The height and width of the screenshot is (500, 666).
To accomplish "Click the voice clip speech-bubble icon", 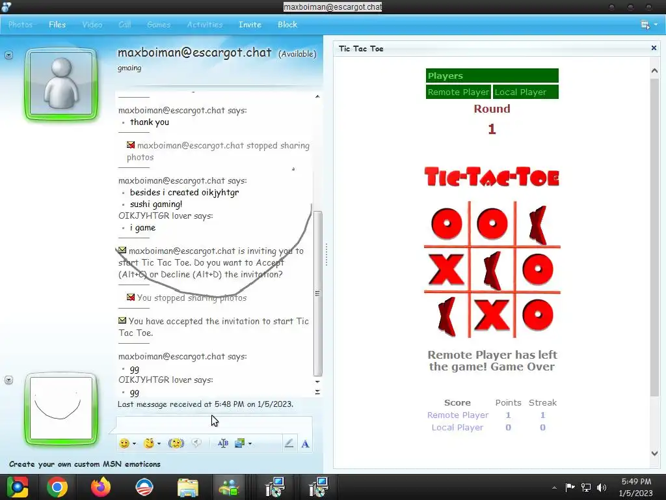I will 196,443.
